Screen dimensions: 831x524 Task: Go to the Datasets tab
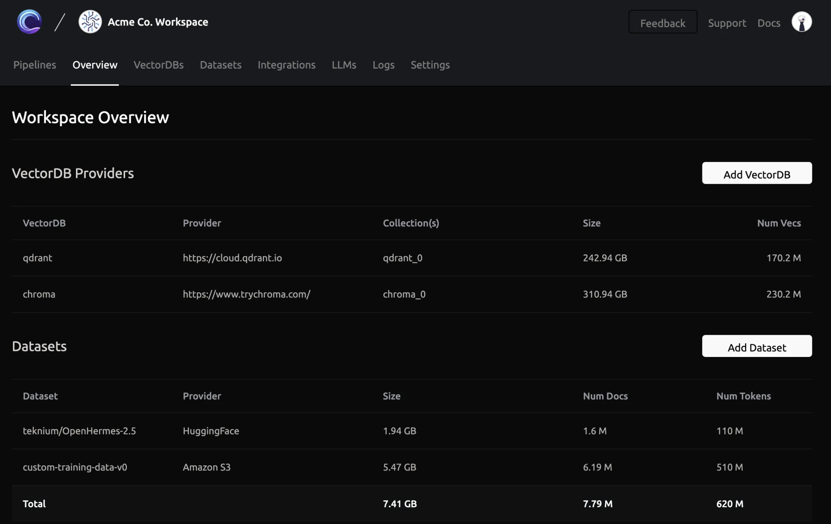[220, 65]
